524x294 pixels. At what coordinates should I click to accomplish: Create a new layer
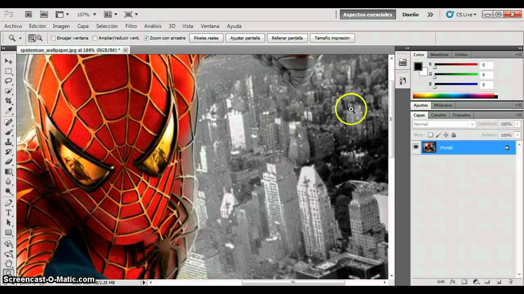[499, 282]
